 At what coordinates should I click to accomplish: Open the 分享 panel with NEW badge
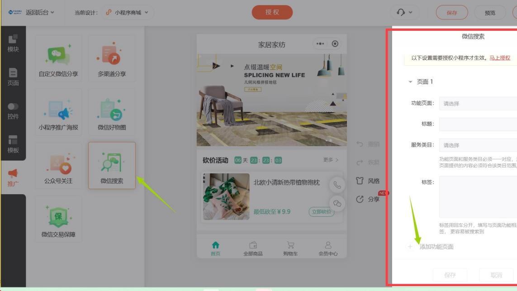[371, 198]
